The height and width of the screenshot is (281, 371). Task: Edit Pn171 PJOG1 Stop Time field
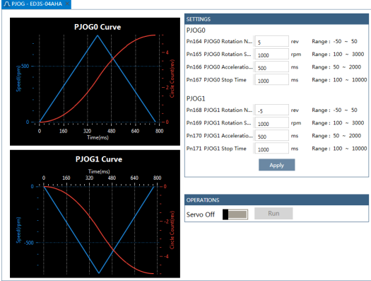(271, 149)
